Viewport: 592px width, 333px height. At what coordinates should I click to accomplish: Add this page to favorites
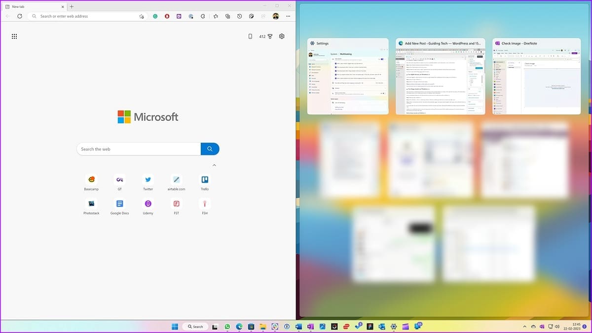coord(142,16)
